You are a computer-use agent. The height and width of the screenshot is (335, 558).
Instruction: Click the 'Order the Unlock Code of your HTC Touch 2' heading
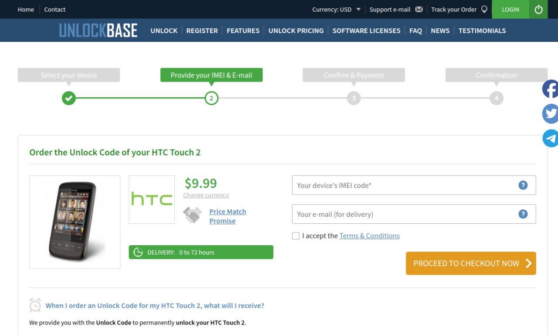coord(115,152)
